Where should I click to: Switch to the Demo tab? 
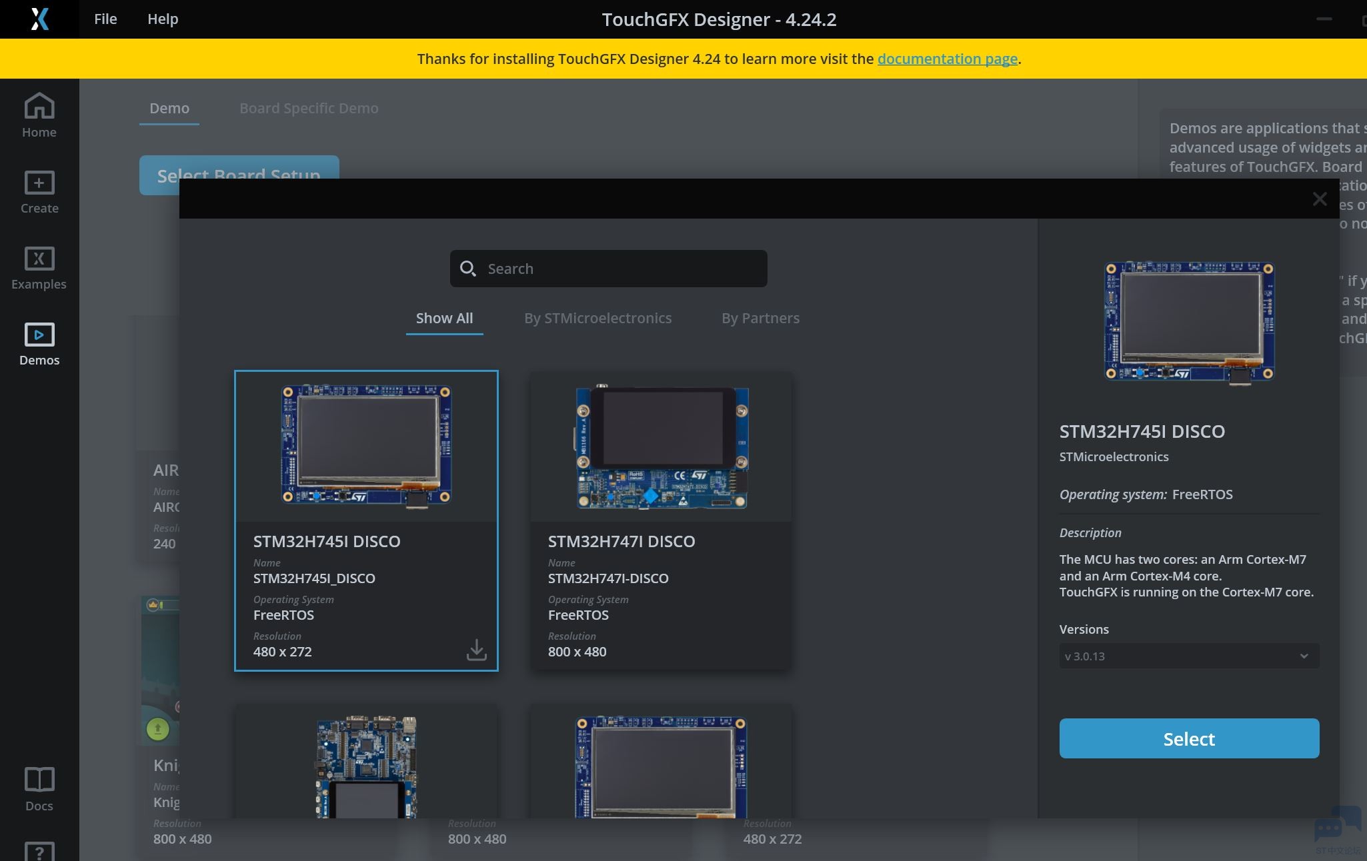click(x=169, y=109)
